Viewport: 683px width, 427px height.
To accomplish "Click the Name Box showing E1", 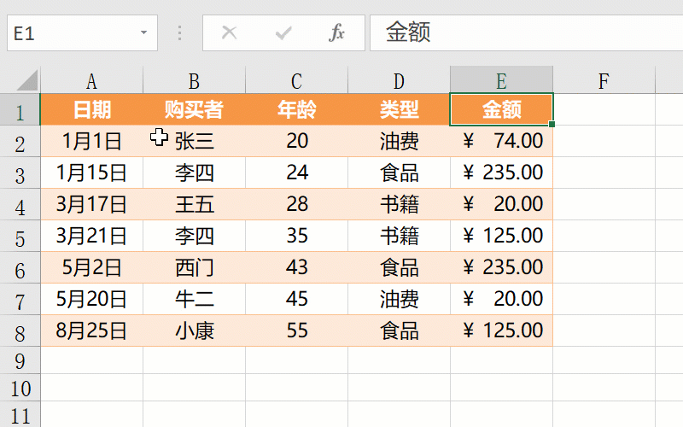I will 82,33.
